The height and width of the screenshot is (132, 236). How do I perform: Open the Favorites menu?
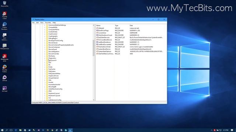48,23
